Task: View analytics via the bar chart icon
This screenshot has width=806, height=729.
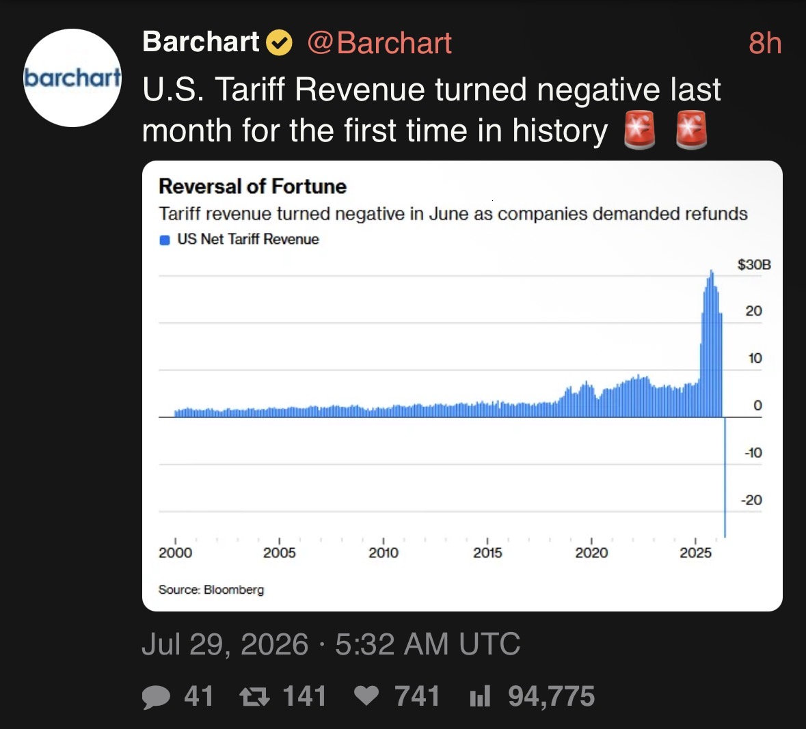Action: tap(480, 696)
